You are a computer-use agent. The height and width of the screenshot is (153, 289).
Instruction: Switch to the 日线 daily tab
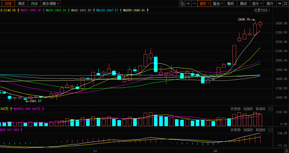click(8, 3)
